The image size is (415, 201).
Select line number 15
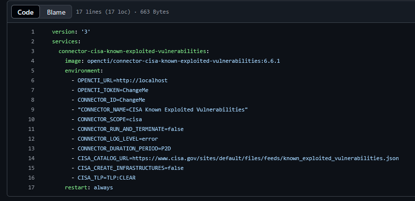tap(32, 168)
